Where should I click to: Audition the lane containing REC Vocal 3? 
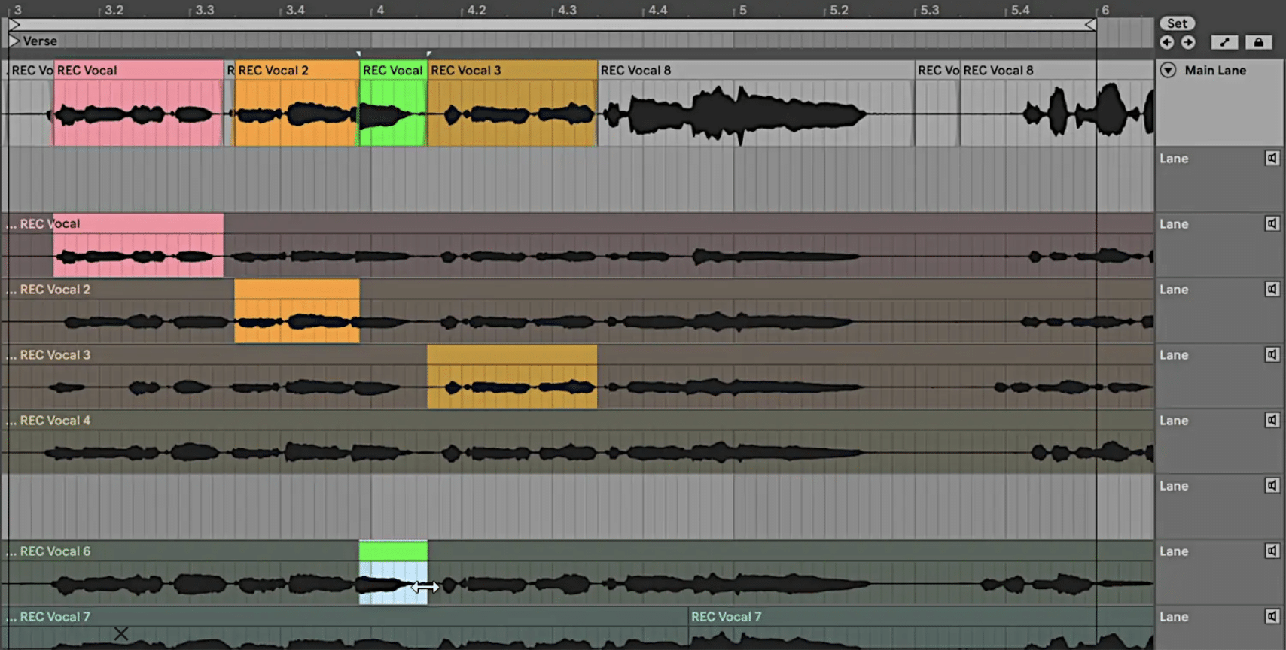click(x=1272, y=354)
